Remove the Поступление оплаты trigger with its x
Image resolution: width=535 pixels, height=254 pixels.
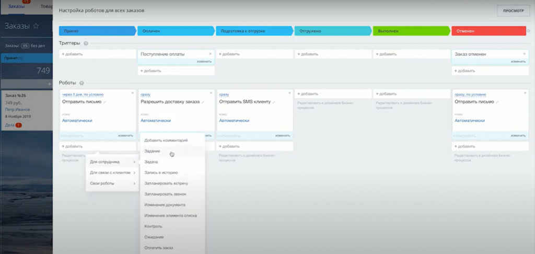pyautogui.click(x=210, y=54)
